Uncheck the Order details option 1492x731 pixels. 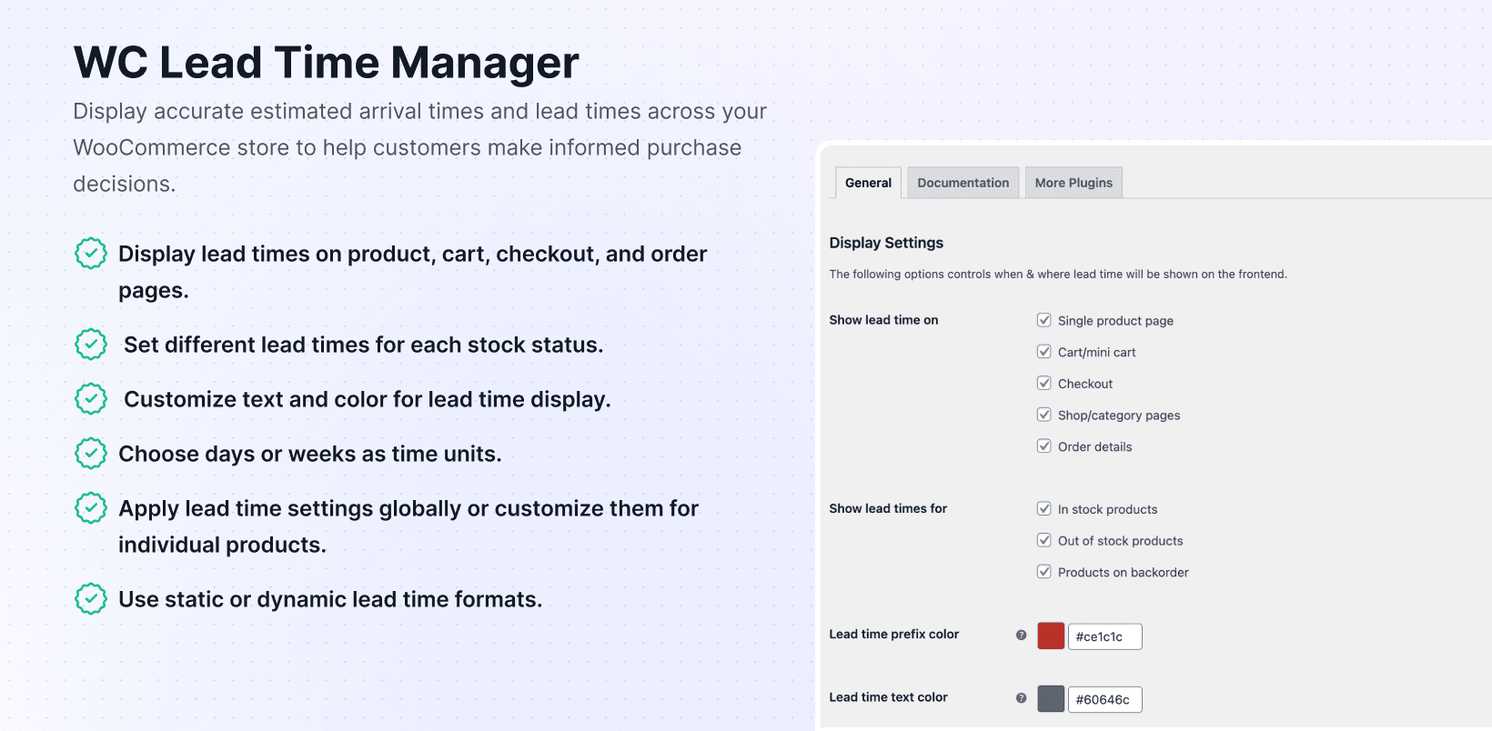1044,446
